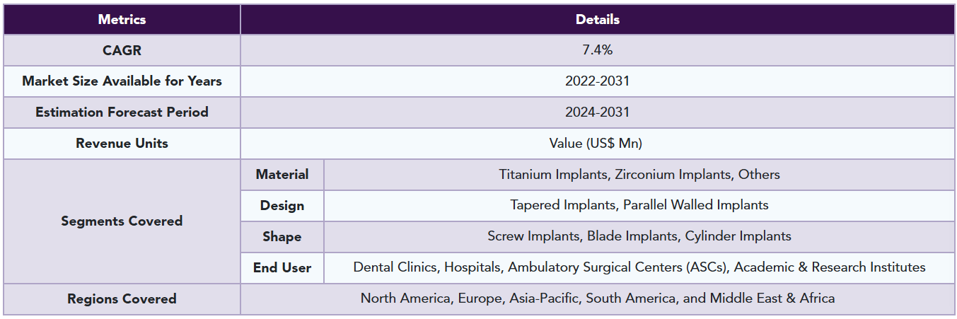Click the Value (US$ Mn) cell
957x319 pixels.
coord(598,144)
